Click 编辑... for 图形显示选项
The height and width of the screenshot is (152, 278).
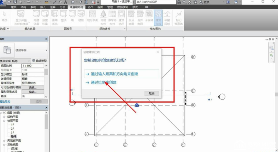tap(33, 92)
